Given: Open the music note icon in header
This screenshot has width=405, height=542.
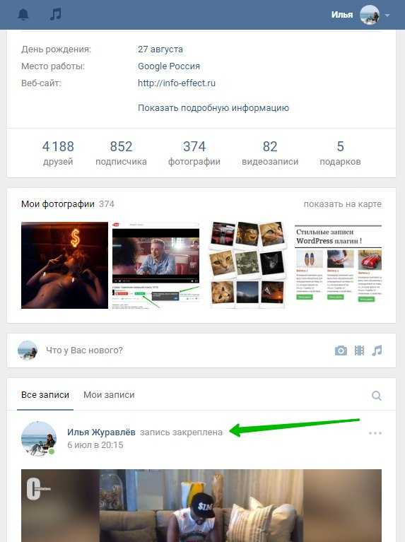Looking at the screenshot, I should click(x=55, y=14).
